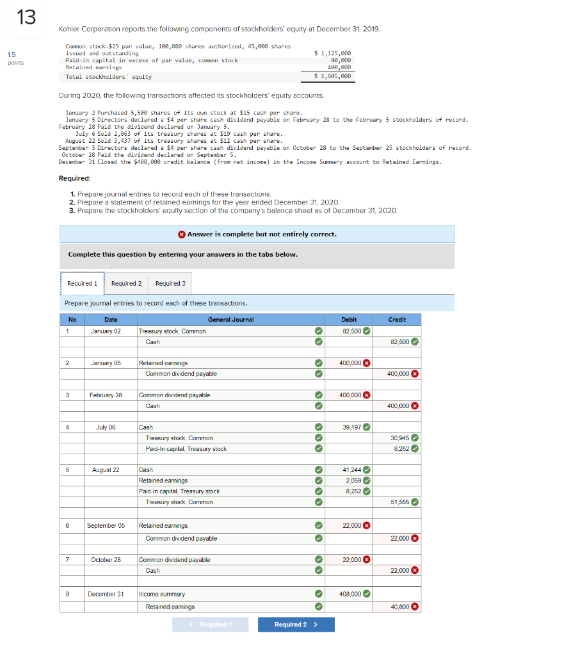Screen dimensions: 562x656
Task: Click red X next to September 05 debit 22,000
Action: [367, 525]
